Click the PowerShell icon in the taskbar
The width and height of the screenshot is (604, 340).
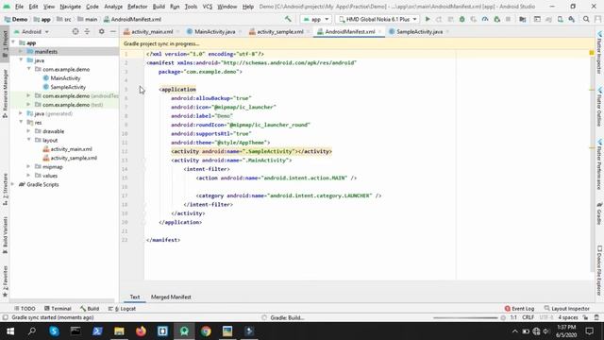pyautogui.click(x=97, y=331)
